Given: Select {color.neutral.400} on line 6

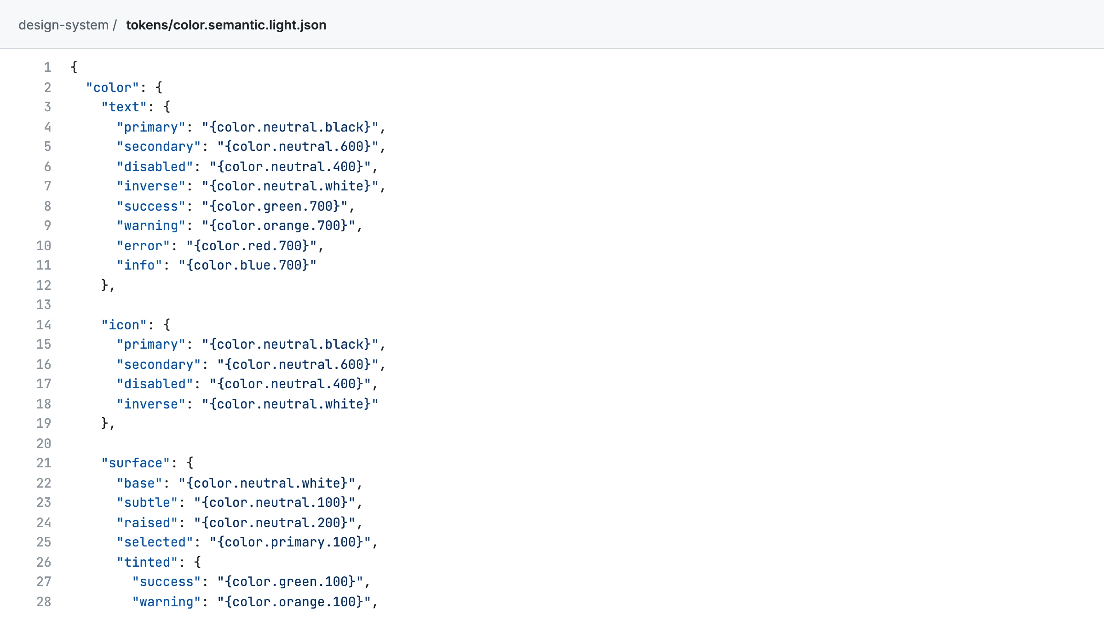Looking at the screenshot, I should [290, 167].
